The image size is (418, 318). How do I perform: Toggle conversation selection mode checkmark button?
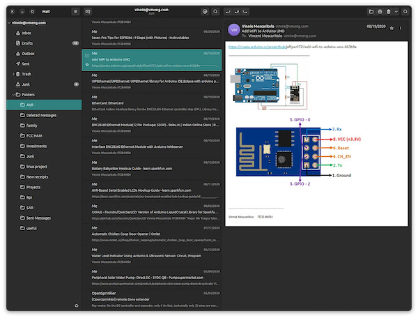point(205,11)
